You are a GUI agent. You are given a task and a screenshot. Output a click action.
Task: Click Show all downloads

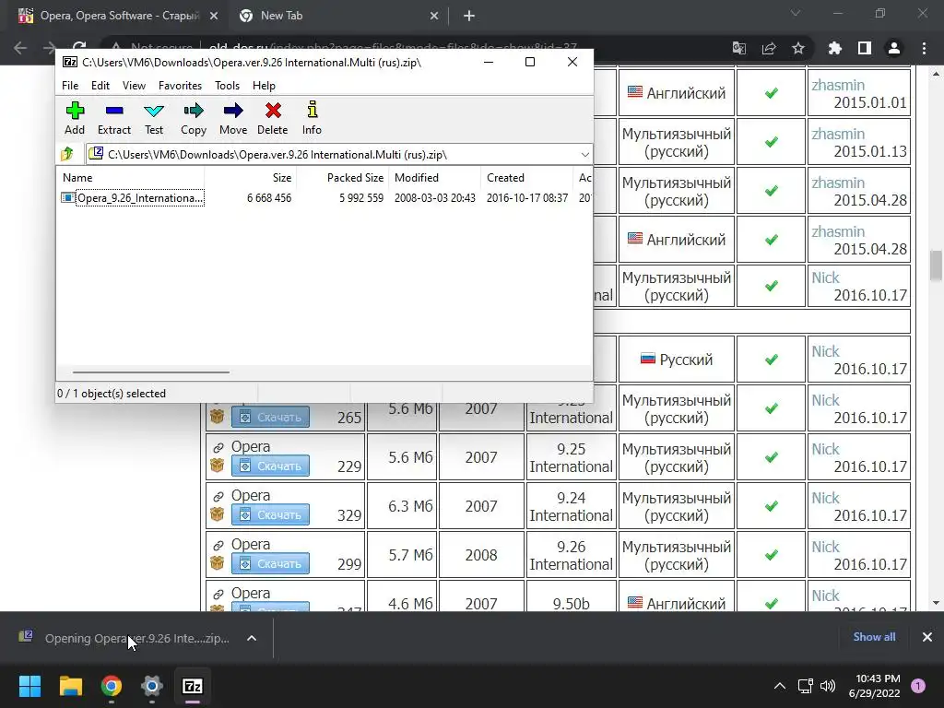pyautogui.click(x=874, y=637)
